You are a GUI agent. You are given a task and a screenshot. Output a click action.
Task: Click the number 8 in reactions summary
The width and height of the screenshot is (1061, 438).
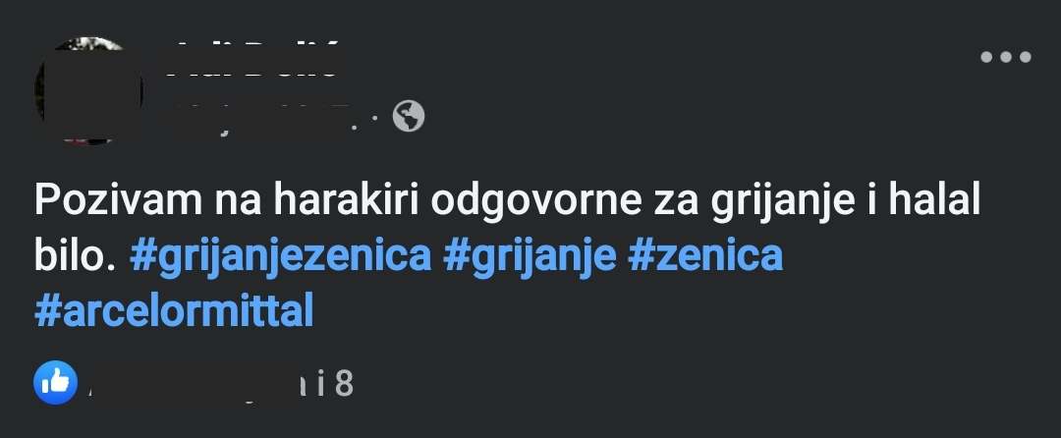coord(343,383)
